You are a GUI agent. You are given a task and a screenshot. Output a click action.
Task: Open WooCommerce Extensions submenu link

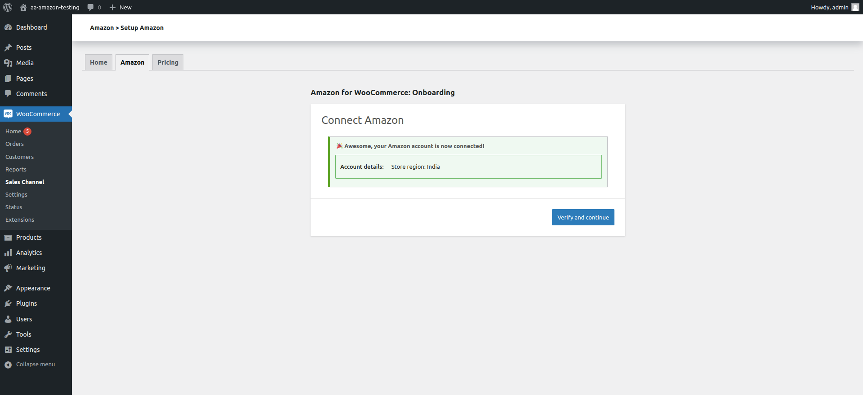pos(20,220)
